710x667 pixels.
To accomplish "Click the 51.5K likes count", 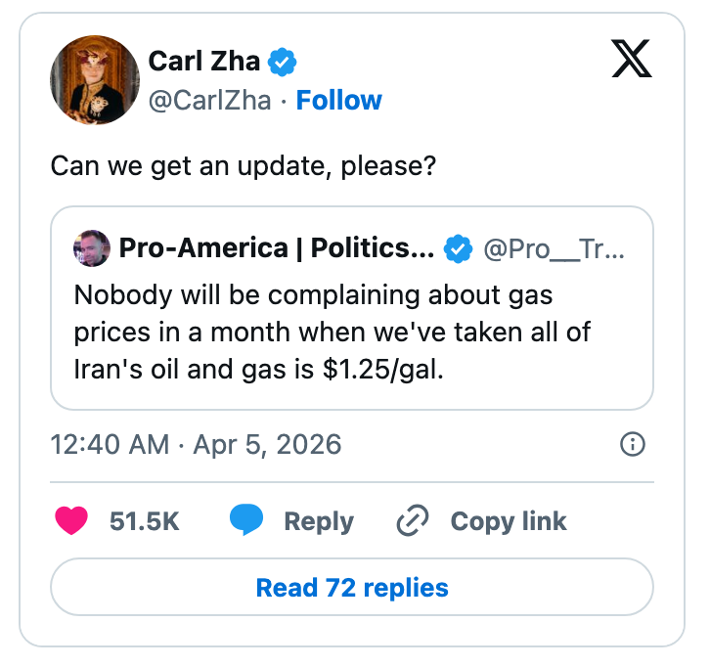I will (144, 521).
